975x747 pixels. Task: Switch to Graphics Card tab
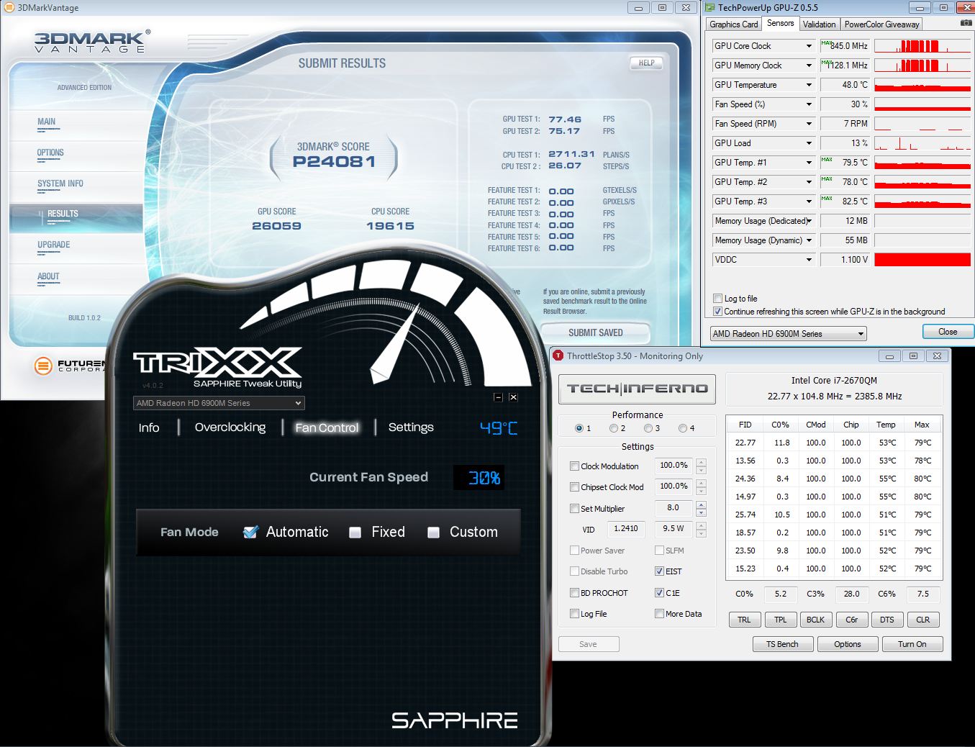click(733, 24)
